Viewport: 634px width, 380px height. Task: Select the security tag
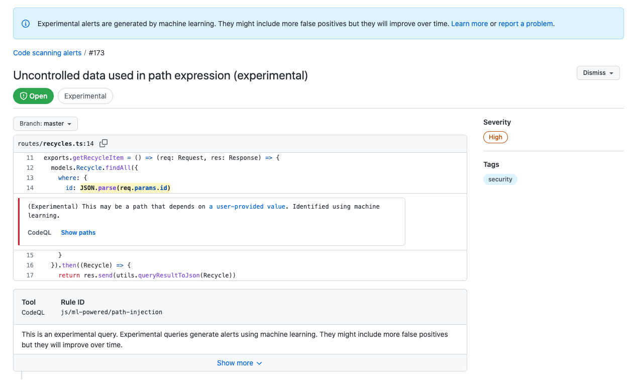[500, 179]
